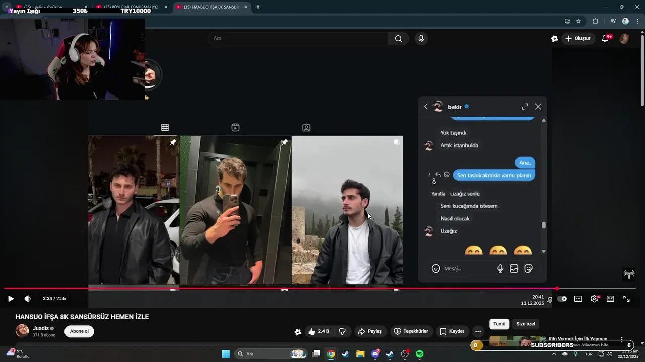Bookmark this page with the star icon
Image resolution: width=645 pixels, height=362 pixels.
click(x=578, y=21)
